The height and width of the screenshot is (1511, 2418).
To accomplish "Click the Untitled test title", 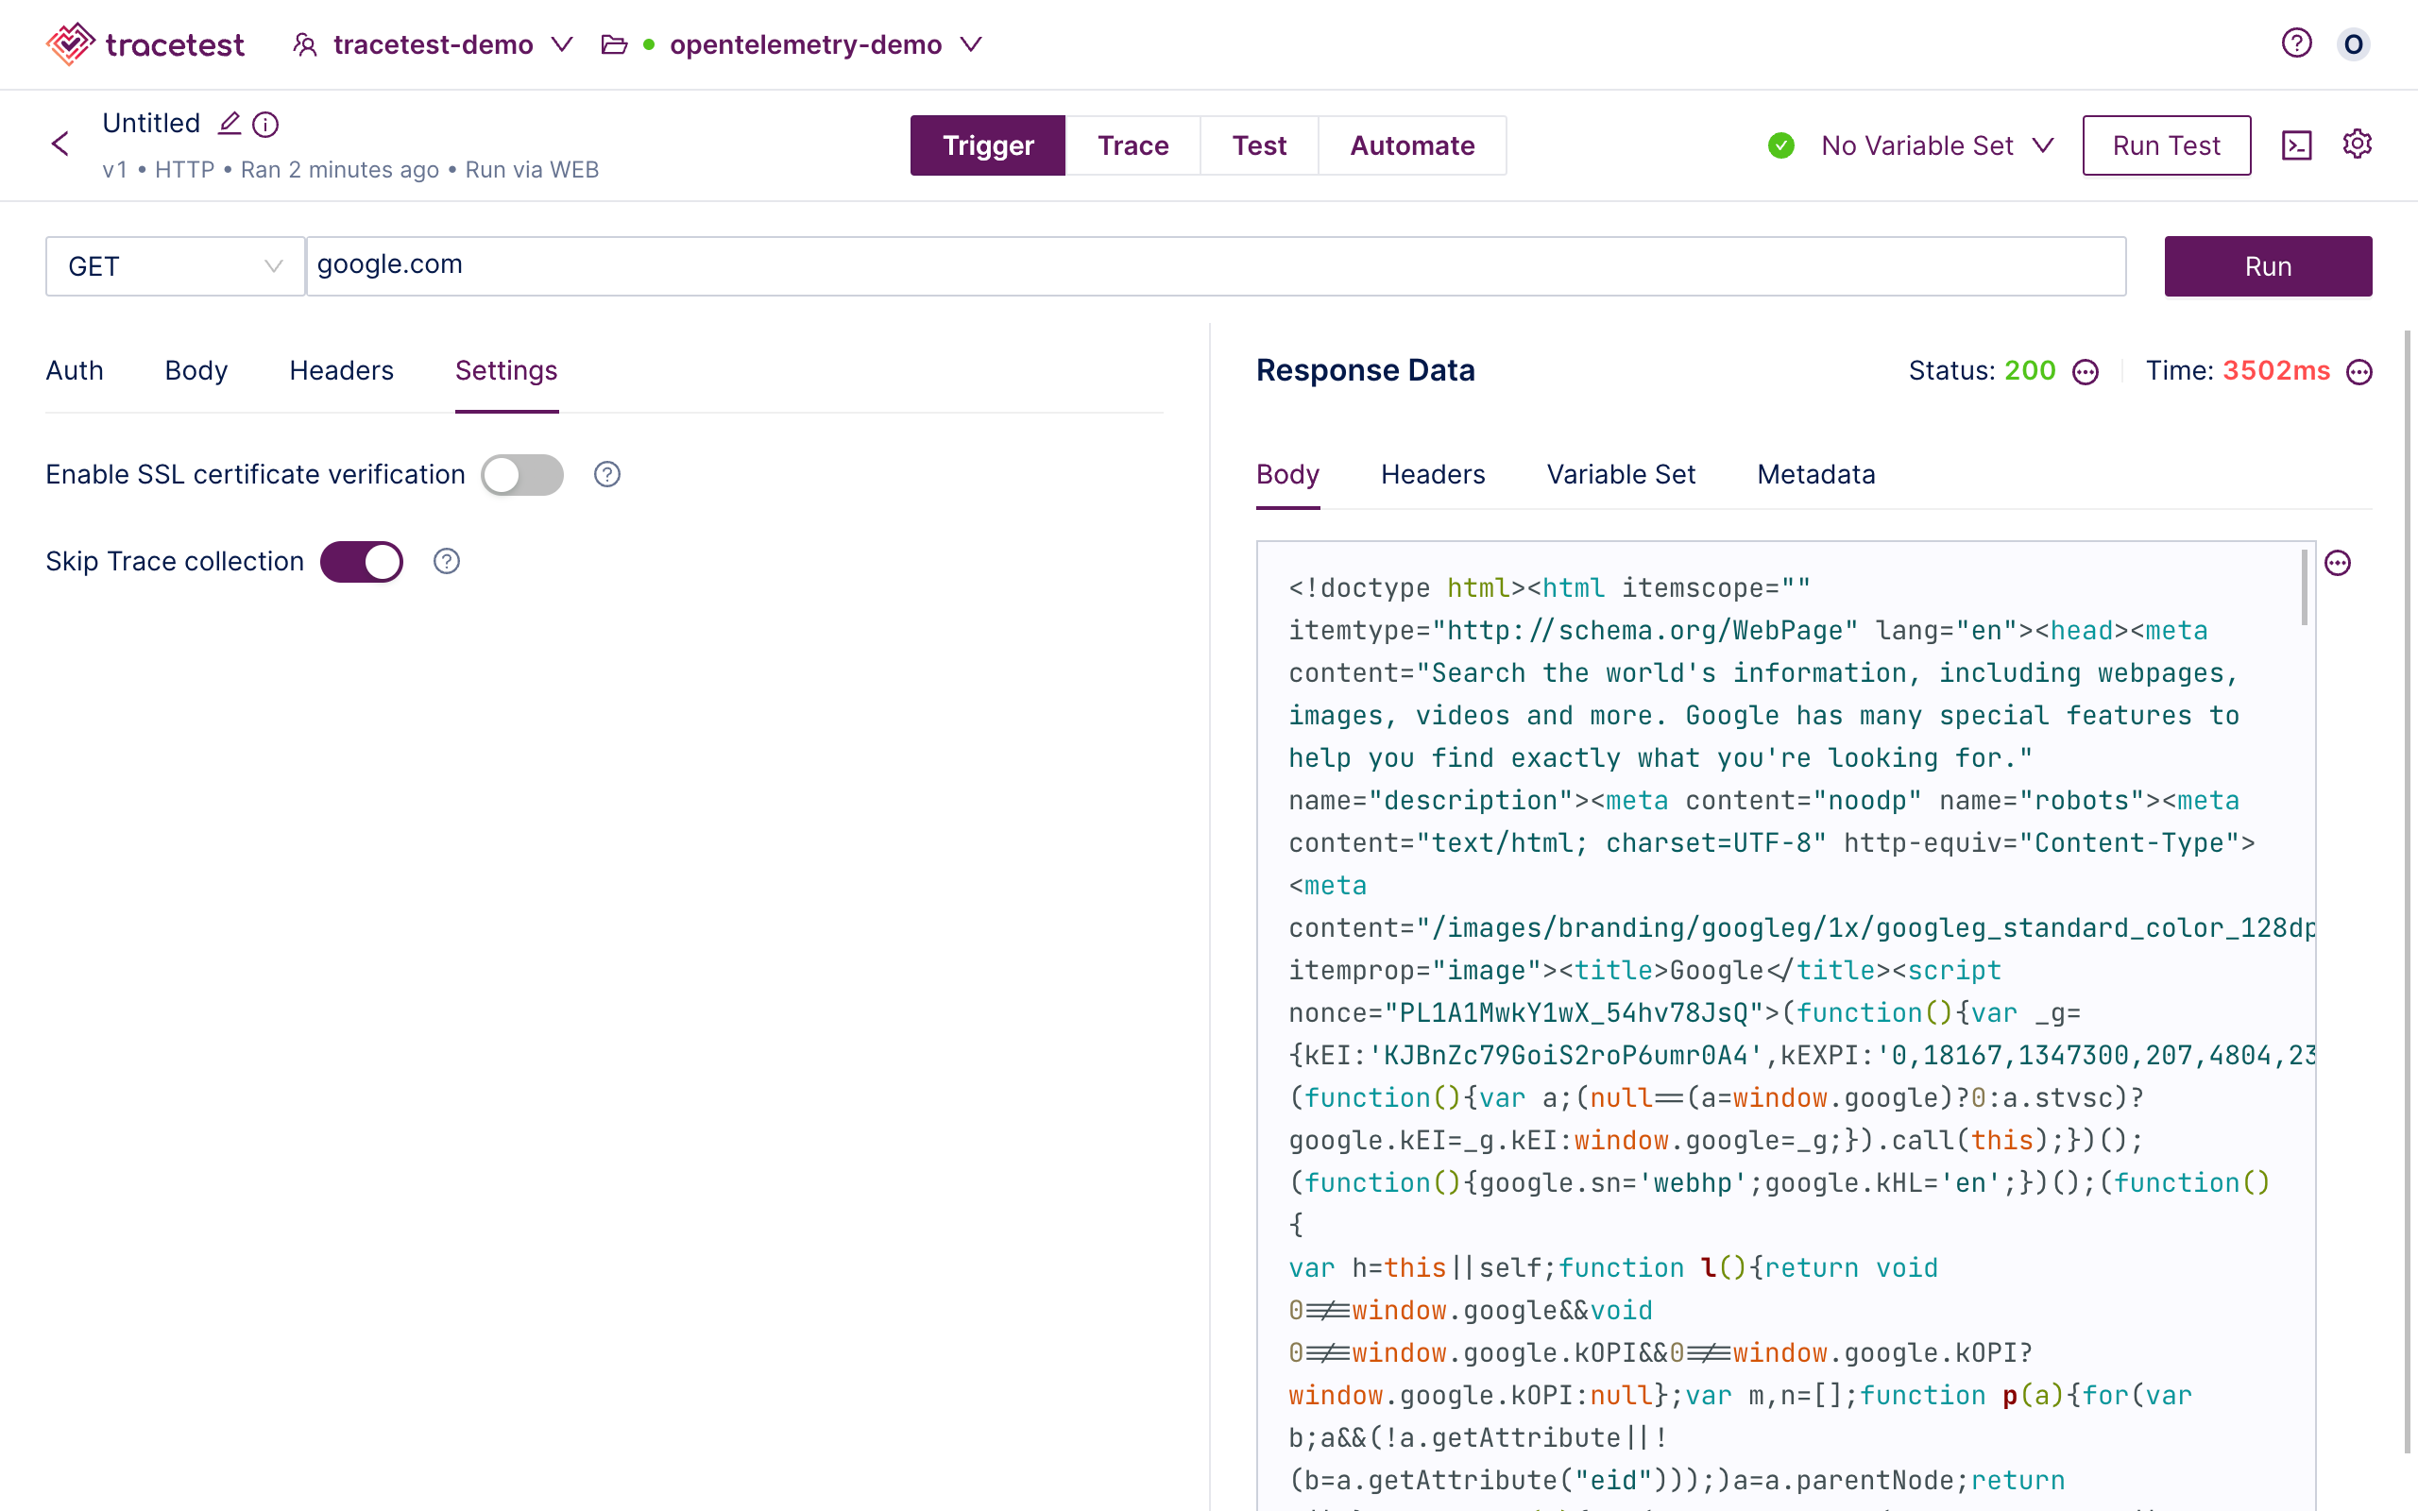I will [x=151, y=123].
